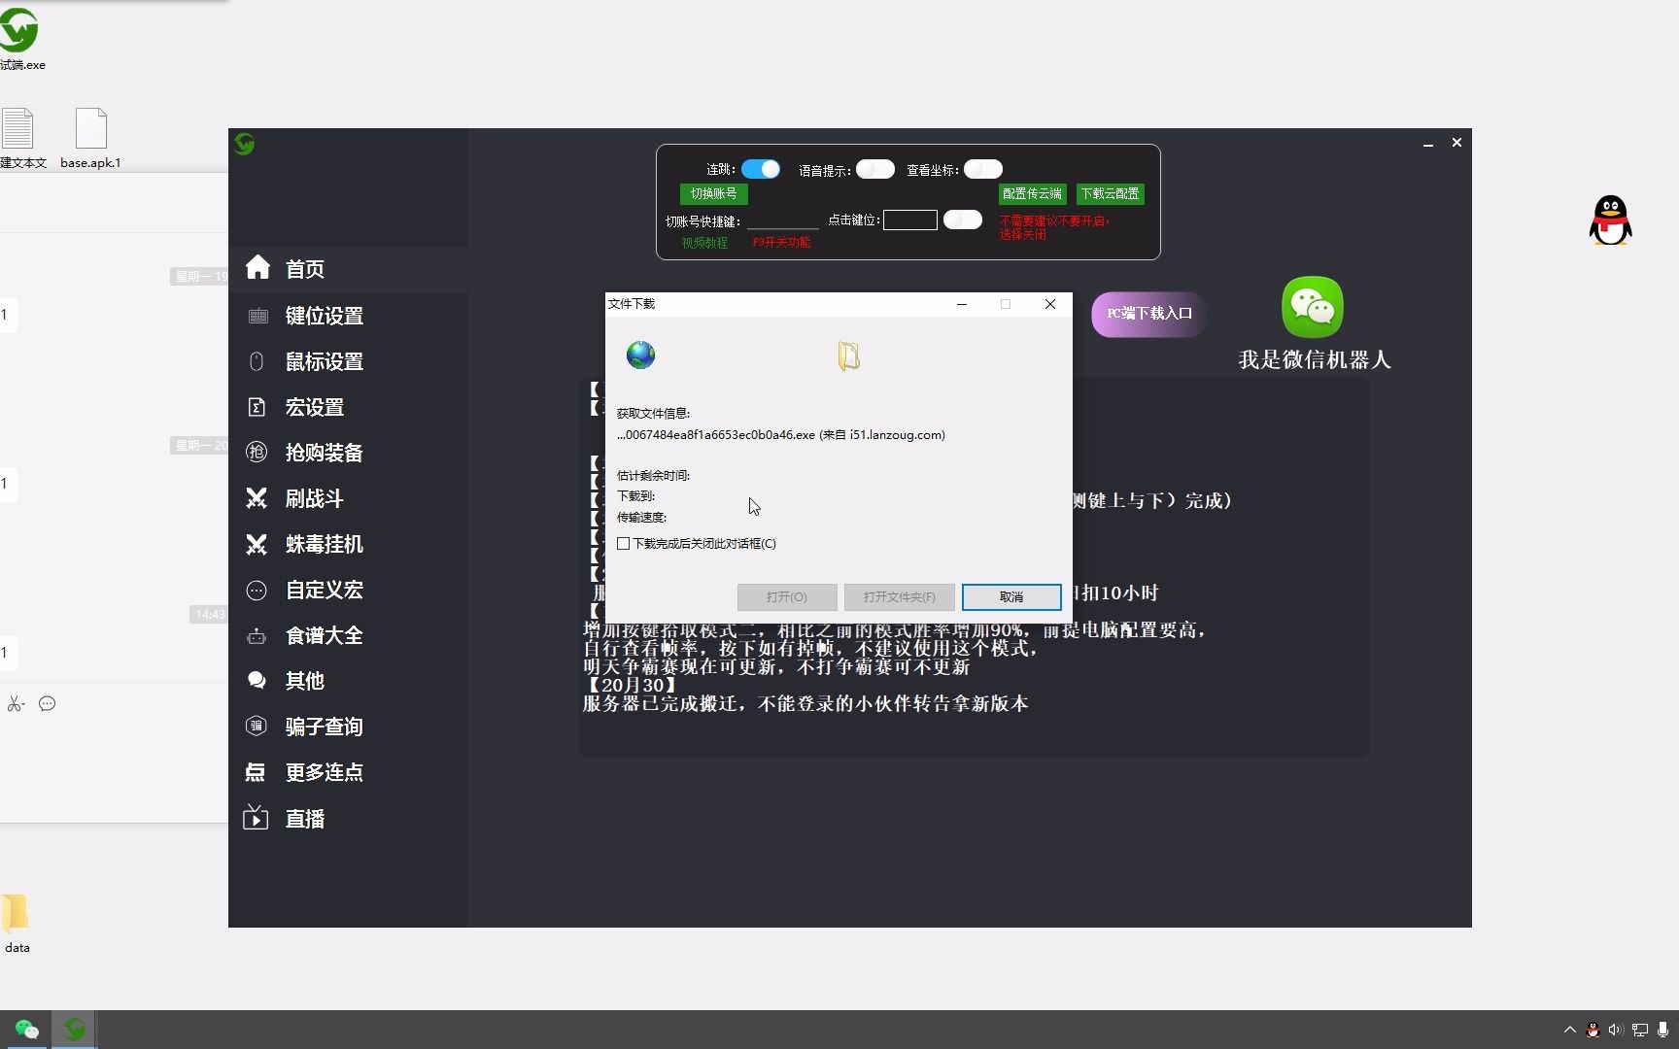Image resolution: width=1679 pixels, height=1049 pixels.
Task: Click the 打开(O) button in dialog
Action: point(787,596)
